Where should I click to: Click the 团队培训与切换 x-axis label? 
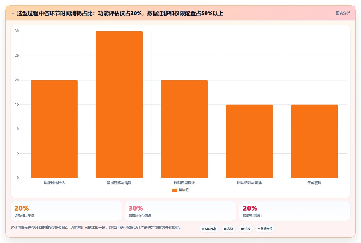tap(249, 183)
